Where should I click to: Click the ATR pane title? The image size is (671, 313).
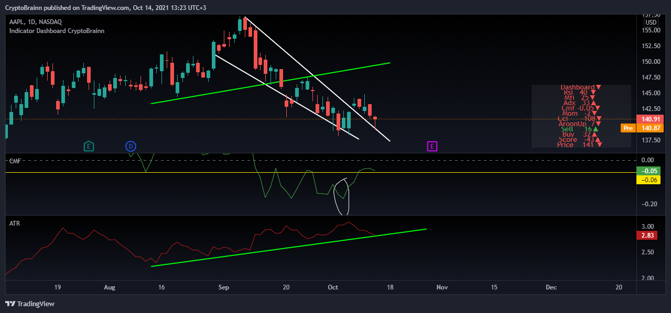coord(15,223)
